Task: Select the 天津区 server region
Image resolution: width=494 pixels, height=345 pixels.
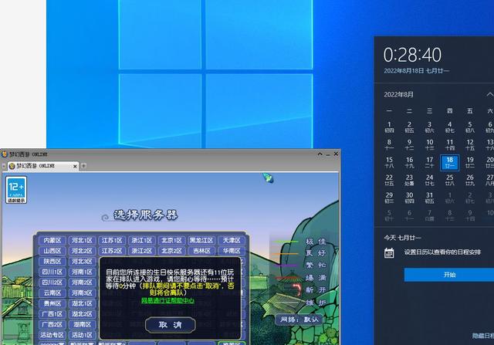Action: (x=232, y=240)
